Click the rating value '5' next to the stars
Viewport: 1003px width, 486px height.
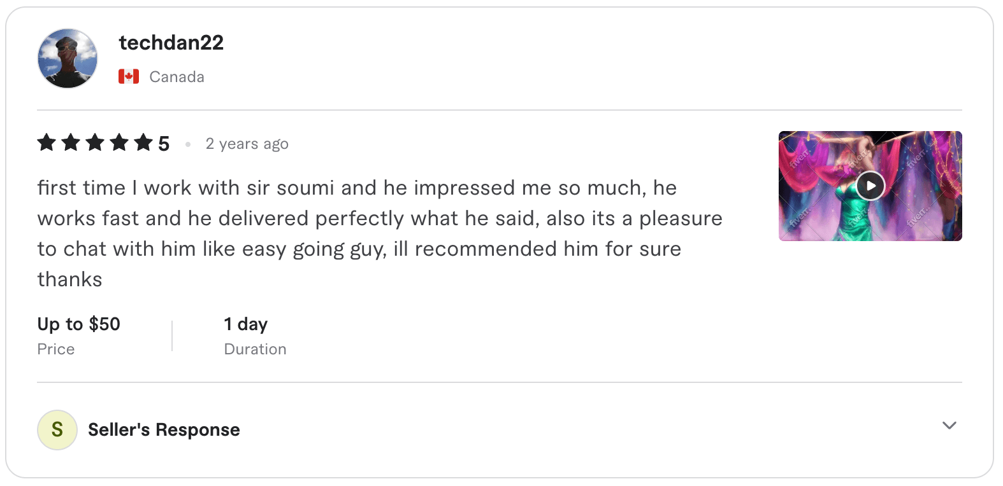pos(164,143)
